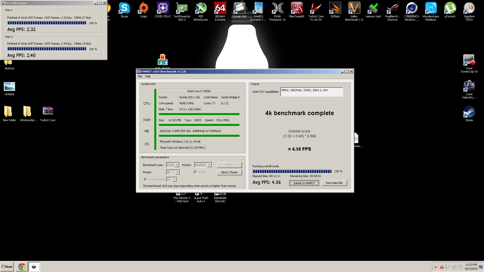This screenshot has height=272, width=484.
Task: Select the HWBOT app taskbar button
Action: tap(34, 267)
